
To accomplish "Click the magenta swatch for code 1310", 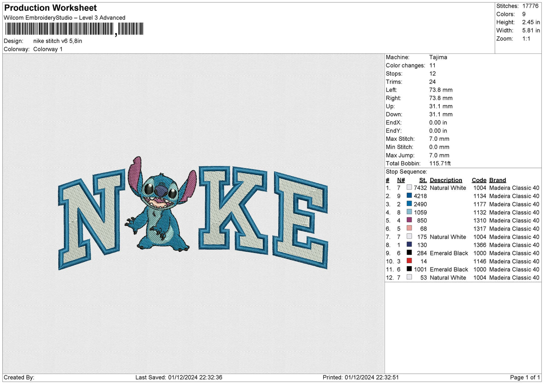I will tap(409, 221).
